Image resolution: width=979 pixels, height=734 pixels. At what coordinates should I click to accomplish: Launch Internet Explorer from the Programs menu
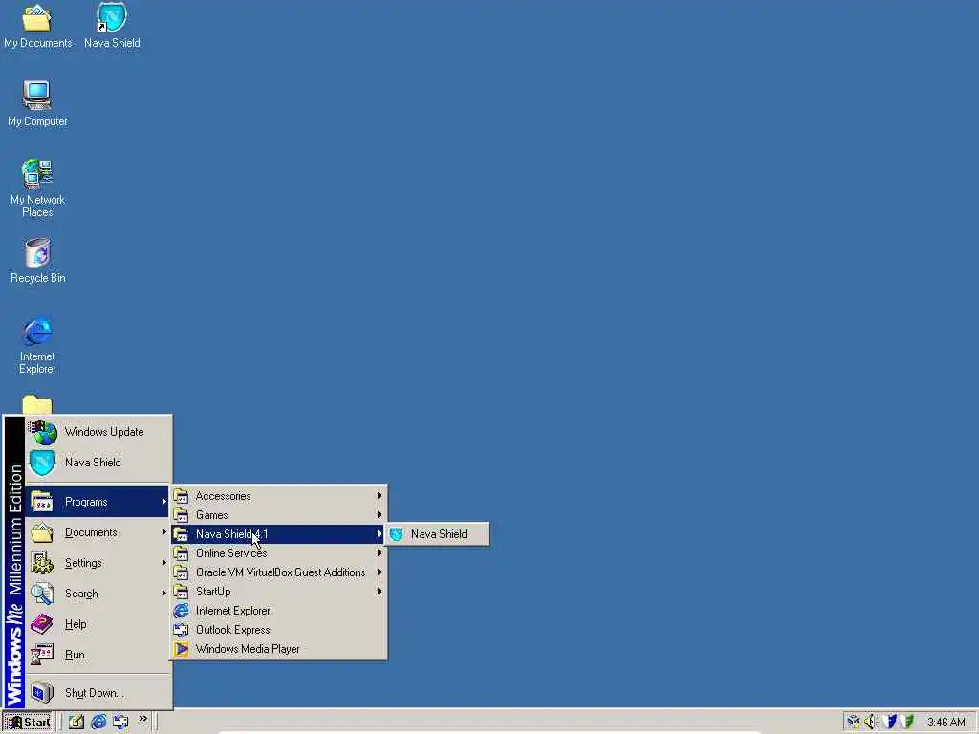[x=278, y=611]
